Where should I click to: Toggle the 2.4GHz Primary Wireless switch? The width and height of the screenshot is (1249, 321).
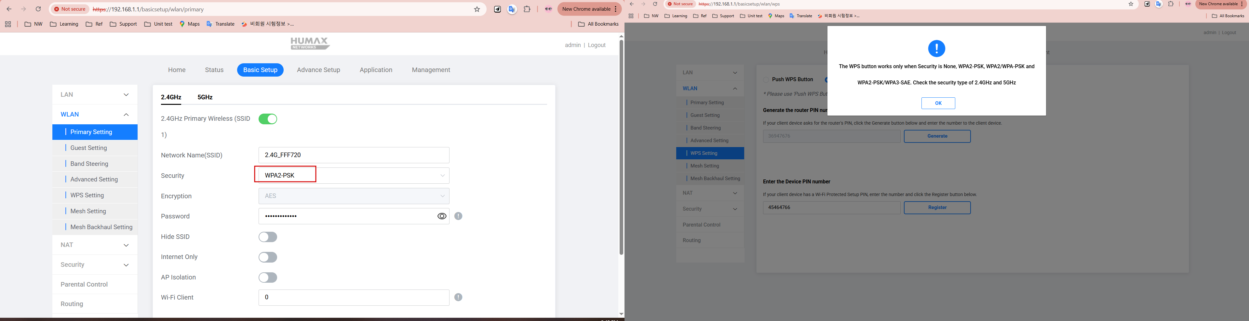coord(268,119)
